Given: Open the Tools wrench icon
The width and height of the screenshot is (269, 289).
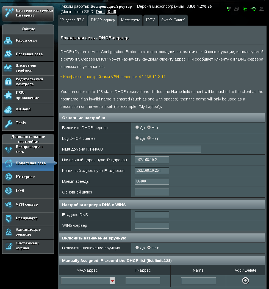Looking at the screenshot, I should click(9, 123).
